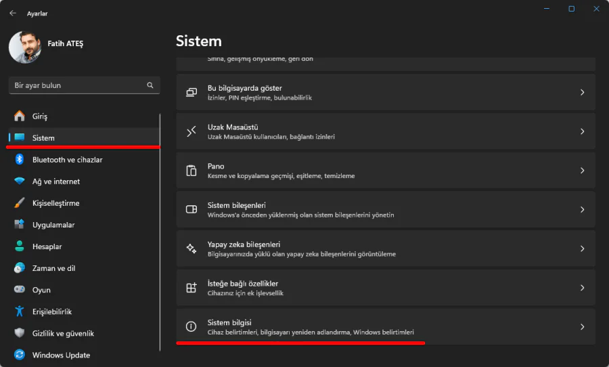
Task: Maximize the Ayarlar window
Action: tap(571, 9)
